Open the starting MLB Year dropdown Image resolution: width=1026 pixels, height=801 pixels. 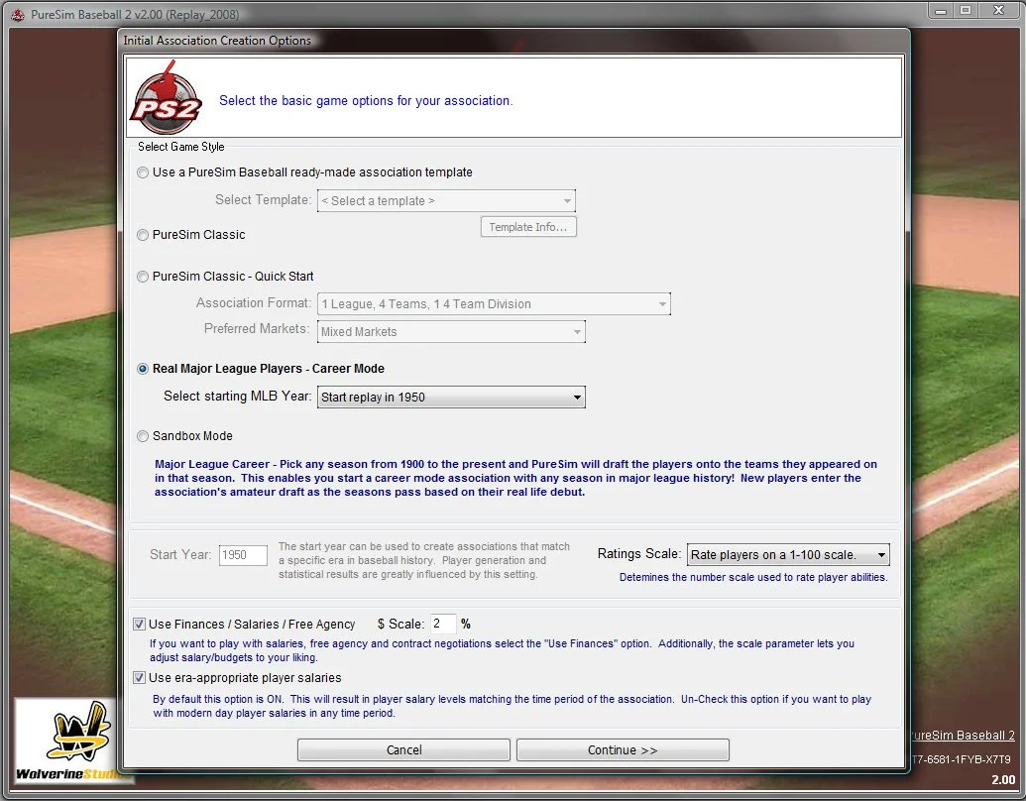pyautogui.click(x=451, y=398)
